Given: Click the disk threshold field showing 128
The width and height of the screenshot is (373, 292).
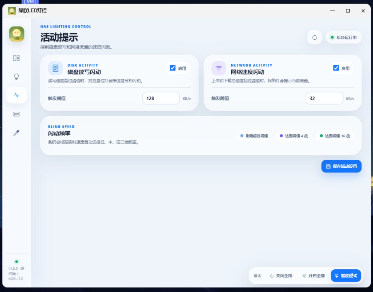Looking at the screenshot, I should pos(161,98).
